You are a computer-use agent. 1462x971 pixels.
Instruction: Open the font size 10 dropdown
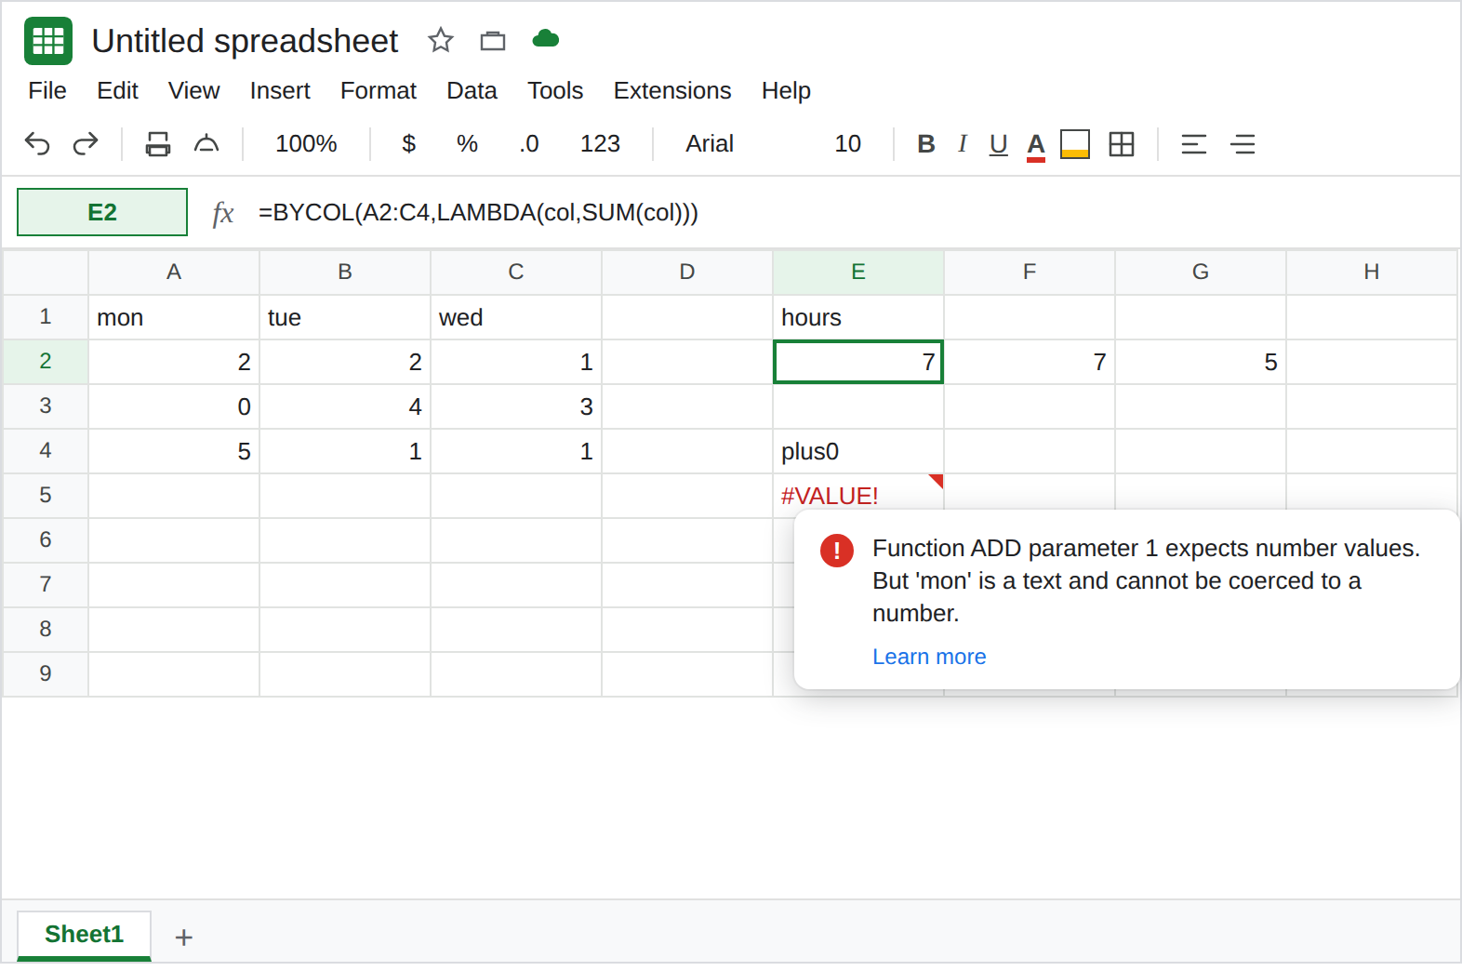coord(847,143)
